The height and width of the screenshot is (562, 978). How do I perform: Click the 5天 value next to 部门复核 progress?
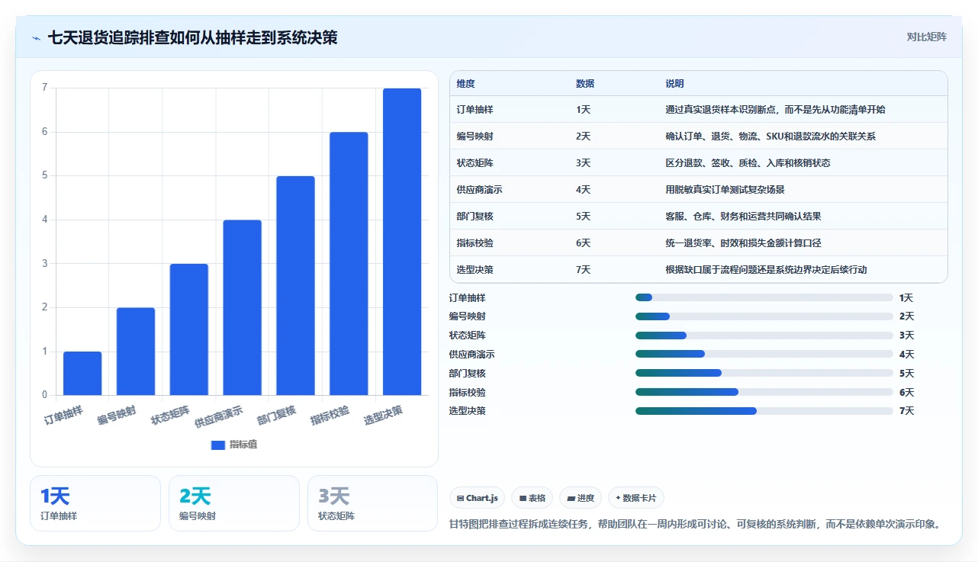906,373
